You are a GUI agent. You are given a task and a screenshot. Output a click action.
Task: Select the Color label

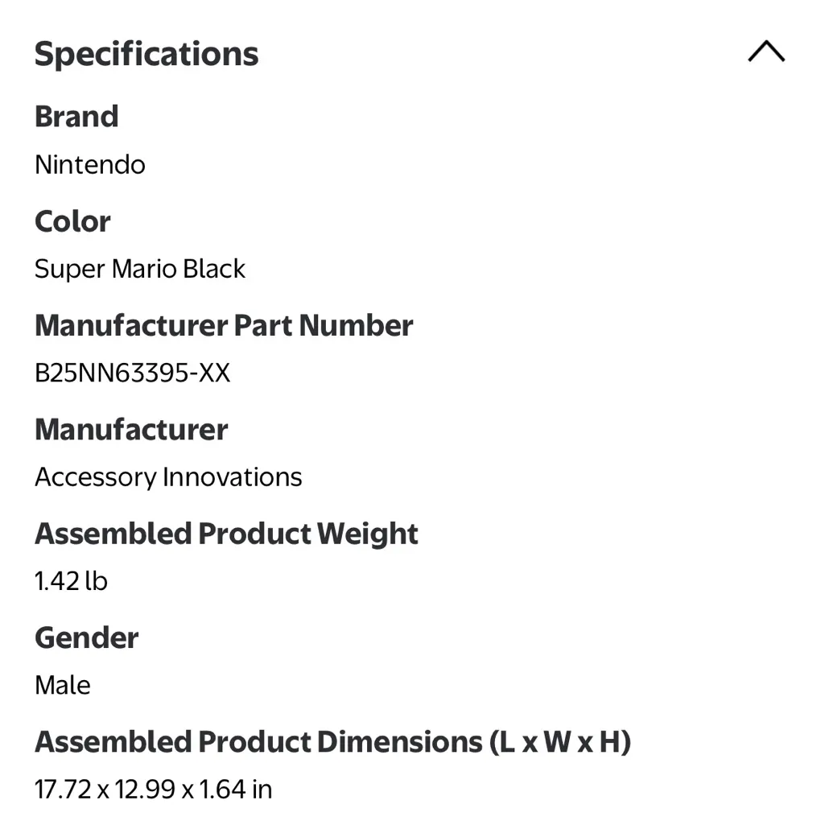pyautogui.click(x=72, y=221)
